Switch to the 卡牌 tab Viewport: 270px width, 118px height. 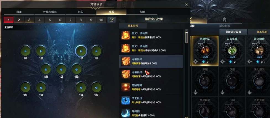pos(142,12)
